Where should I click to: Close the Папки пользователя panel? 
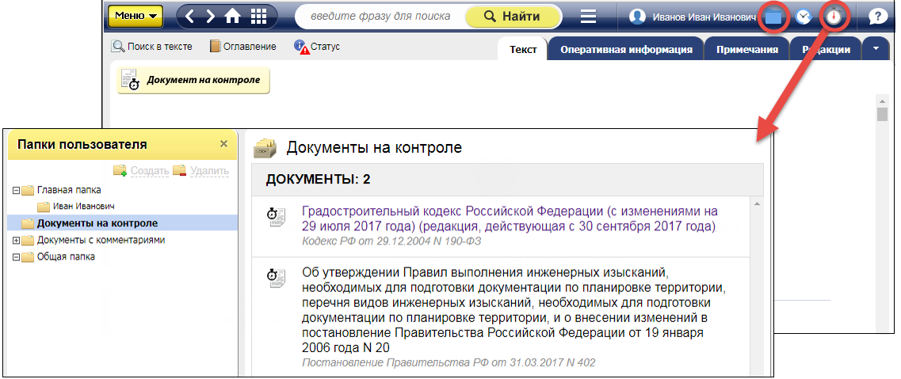[x=223, y=144]
